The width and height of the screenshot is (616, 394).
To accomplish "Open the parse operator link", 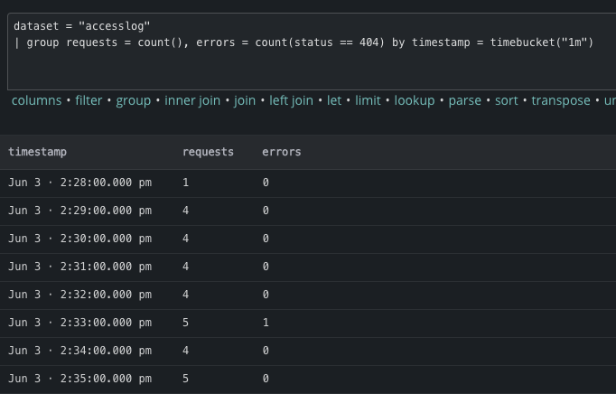I will tap(465, 100).
